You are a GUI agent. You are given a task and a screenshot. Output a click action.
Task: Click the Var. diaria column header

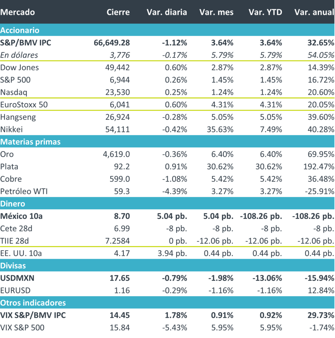click(167, 12)
